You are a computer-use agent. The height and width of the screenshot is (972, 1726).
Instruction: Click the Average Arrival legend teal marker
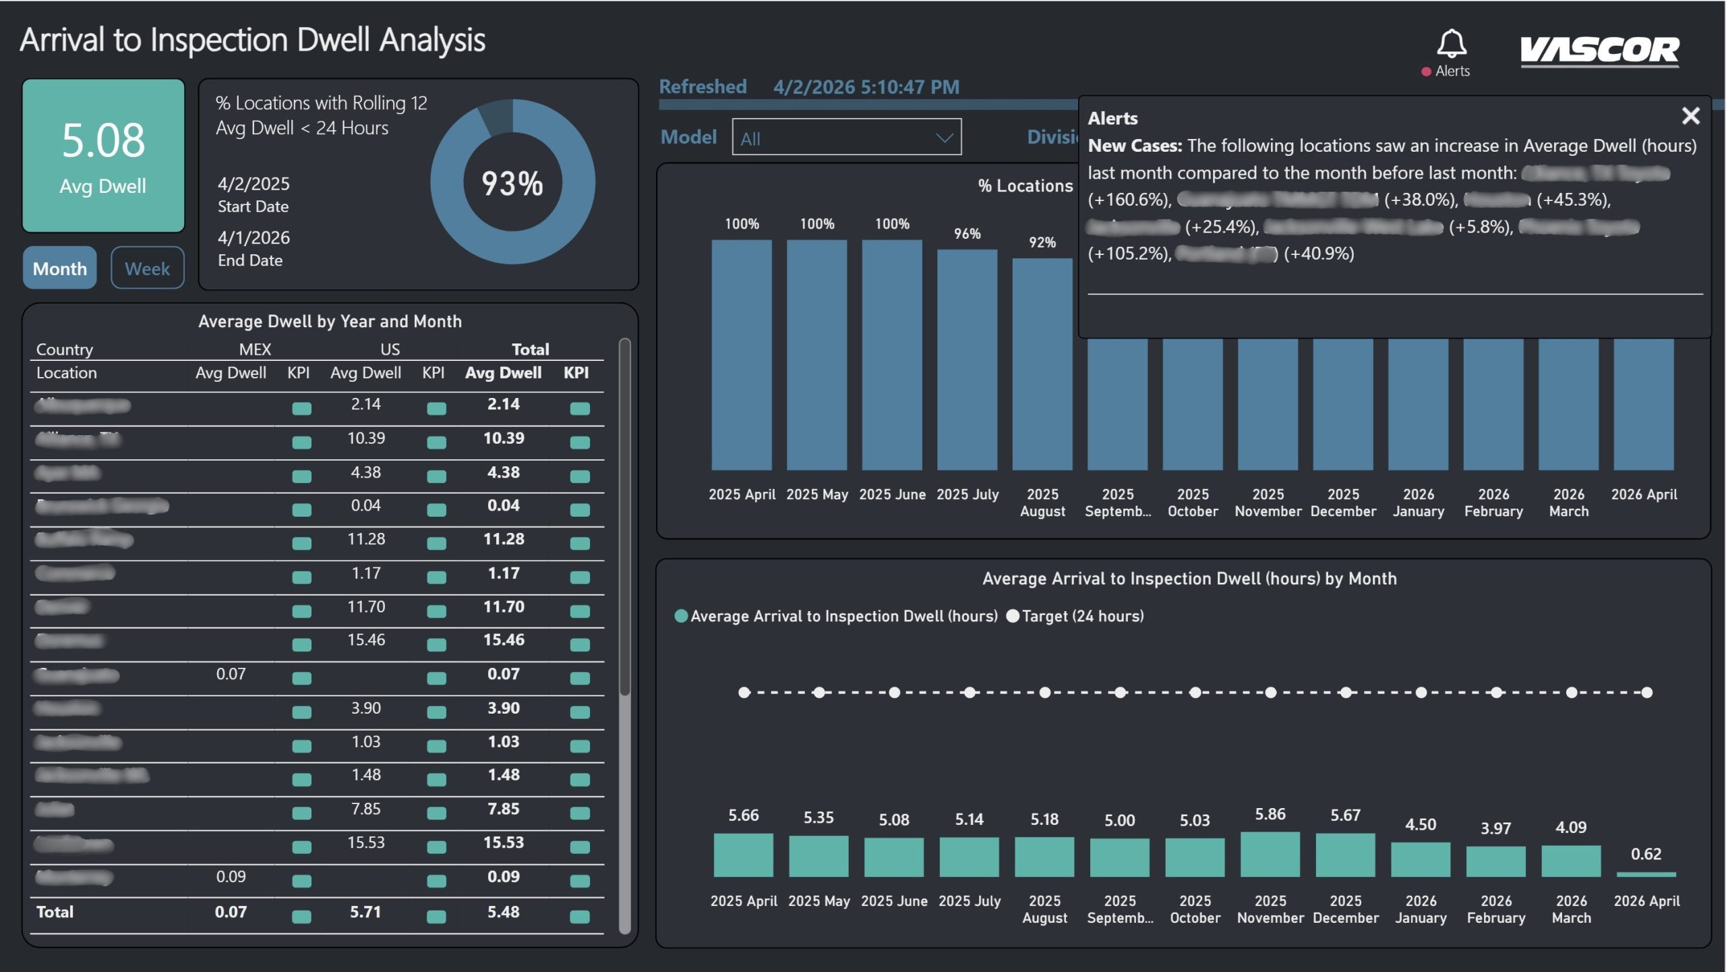(x=681, y=616)
